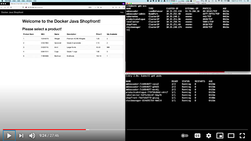This screenshot has height=141, width=251.
Task: Turn on closed captions (CC)
Action: [197, 136]
